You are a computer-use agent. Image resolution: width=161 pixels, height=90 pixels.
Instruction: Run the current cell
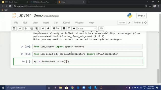57,28
